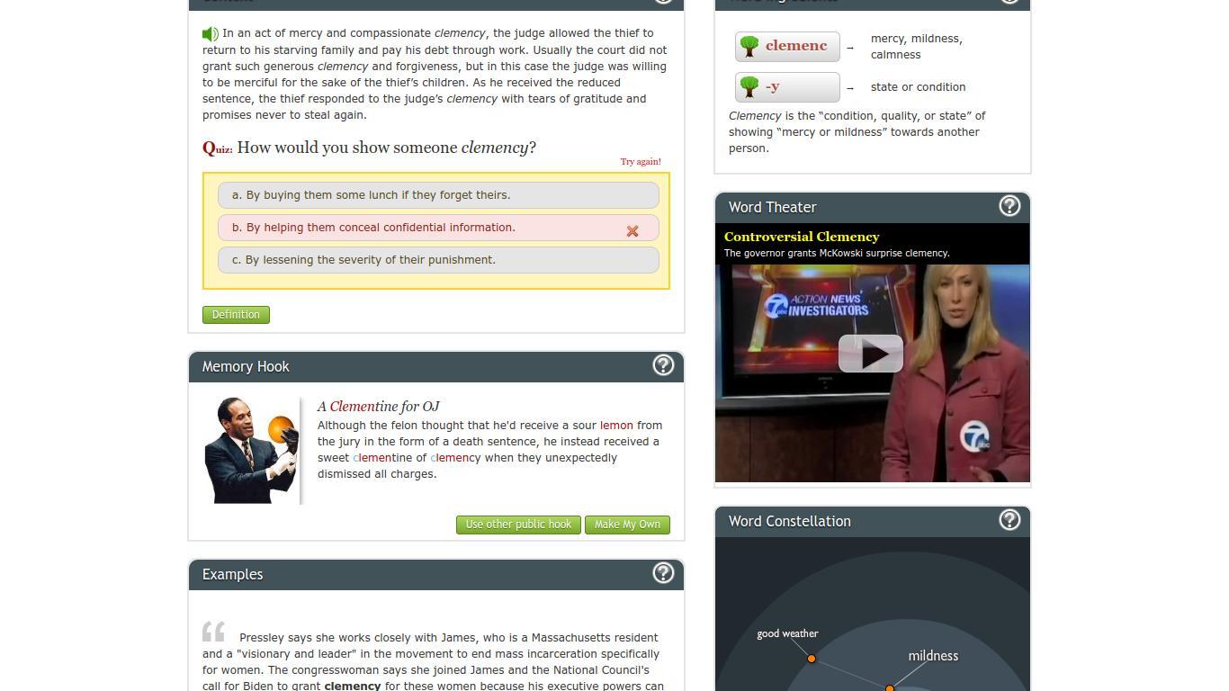Click the Word Constellation panel title
The image size is (1229, 691).
[790, 522]
